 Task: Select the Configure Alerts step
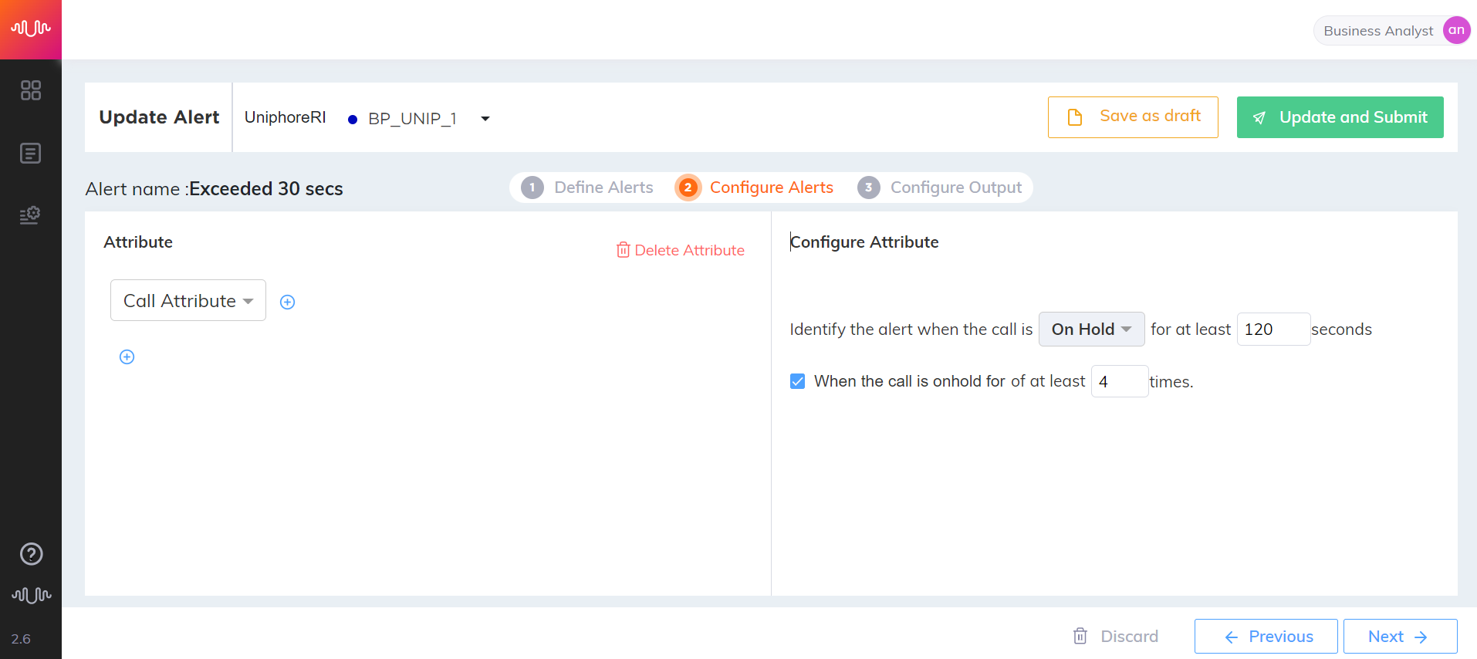pos(755,188)
